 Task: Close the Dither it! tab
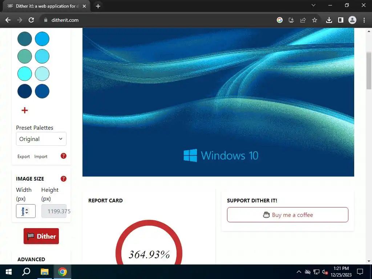click(84, 6)
